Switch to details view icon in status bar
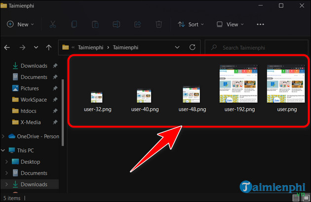This screenshot has height=202, width=311. (296, 198)
